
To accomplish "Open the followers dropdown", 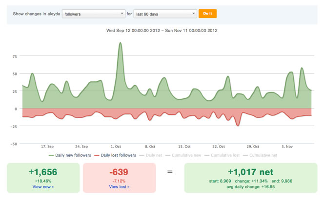I will 94,14.
